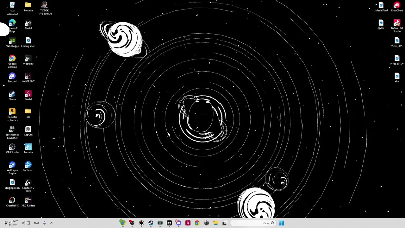
Task: Open Rockstar Games launcher shortcut
Action: [x=12, y=115]
